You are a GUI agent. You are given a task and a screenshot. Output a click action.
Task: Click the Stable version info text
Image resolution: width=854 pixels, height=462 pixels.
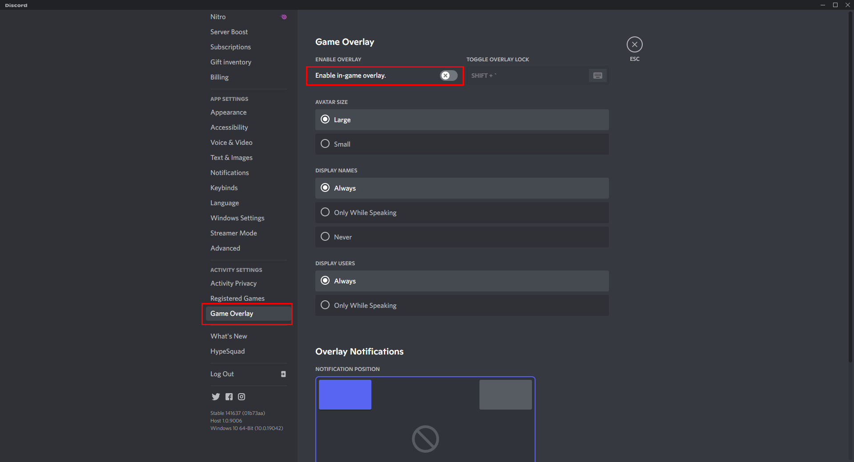click(238, 413)
